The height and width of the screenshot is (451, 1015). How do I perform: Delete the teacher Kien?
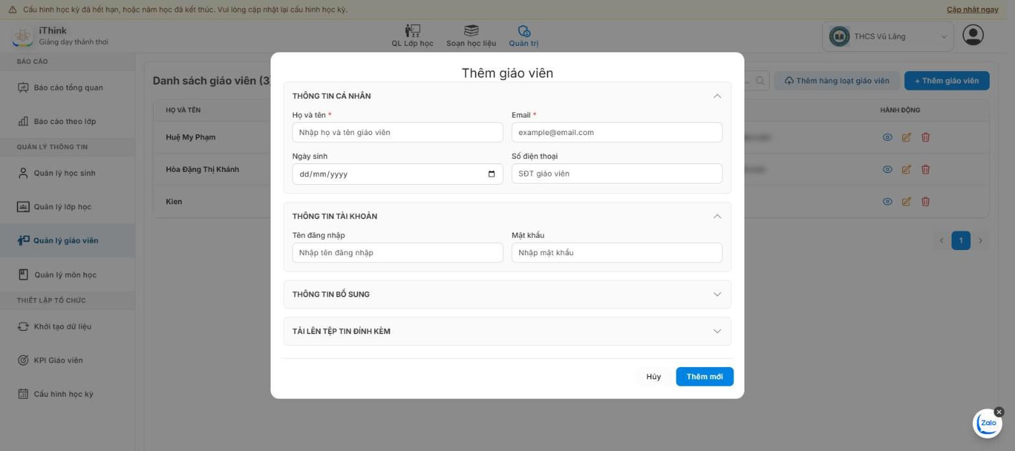coord(926,202)
